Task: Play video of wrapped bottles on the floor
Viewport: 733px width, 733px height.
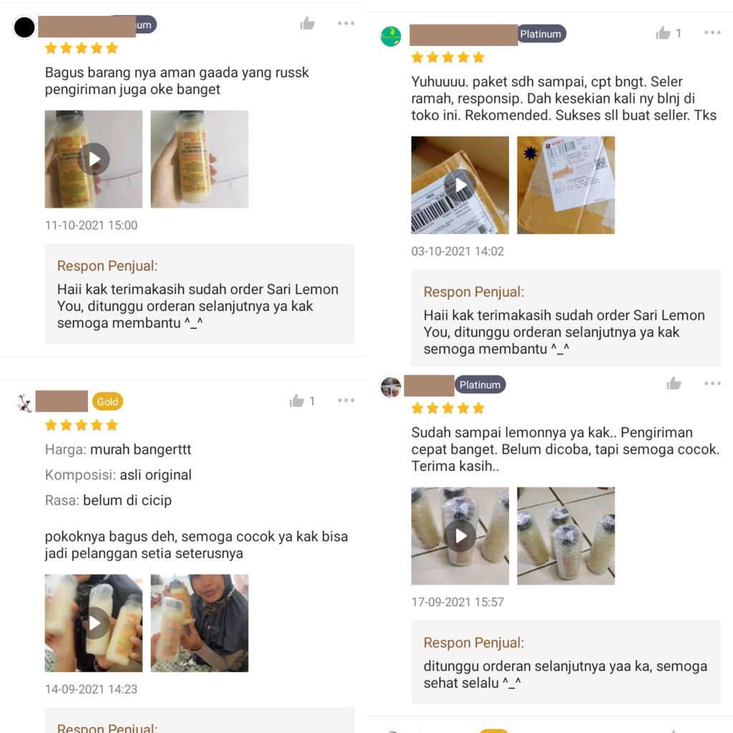Action: (460, 535)
